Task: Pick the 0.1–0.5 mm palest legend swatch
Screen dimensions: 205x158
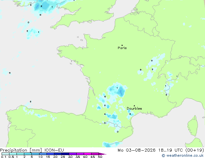Action: coord(5,154)
